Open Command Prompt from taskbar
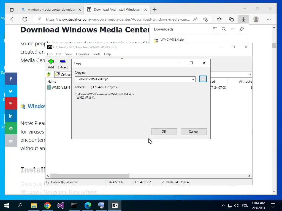This screenshot has height=211, width=282. 74,206
